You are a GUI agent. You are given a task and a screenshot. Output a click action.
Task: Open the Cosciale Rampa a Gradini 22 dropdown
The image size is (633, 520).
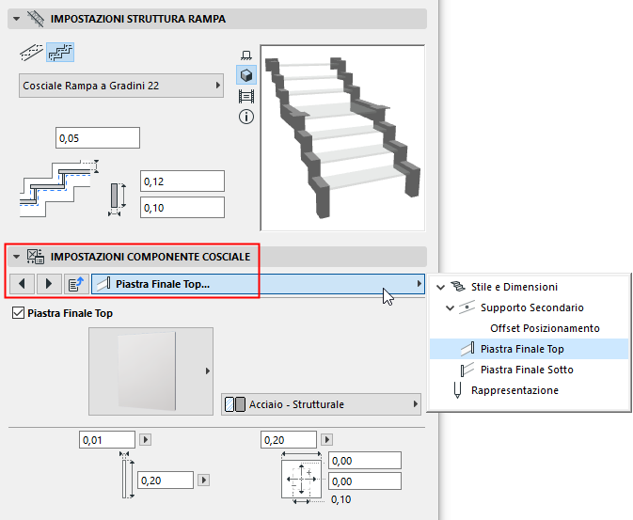coord(121,86)
